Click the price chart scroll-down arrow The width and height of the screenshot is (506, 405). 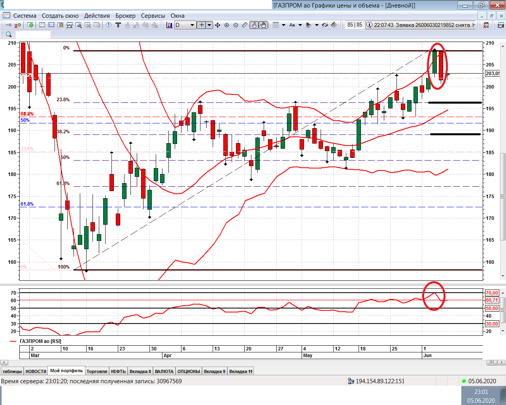(x=503, y=276)
